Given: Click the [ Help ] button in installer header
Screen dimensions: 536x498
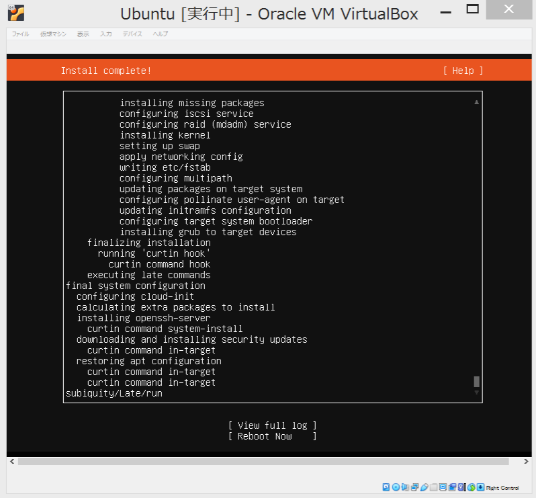Looking at the screenshot, I should click(463, 71).
